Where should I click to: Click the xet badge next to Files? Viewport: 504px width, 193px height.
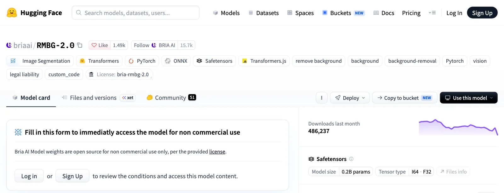point(128,98)
